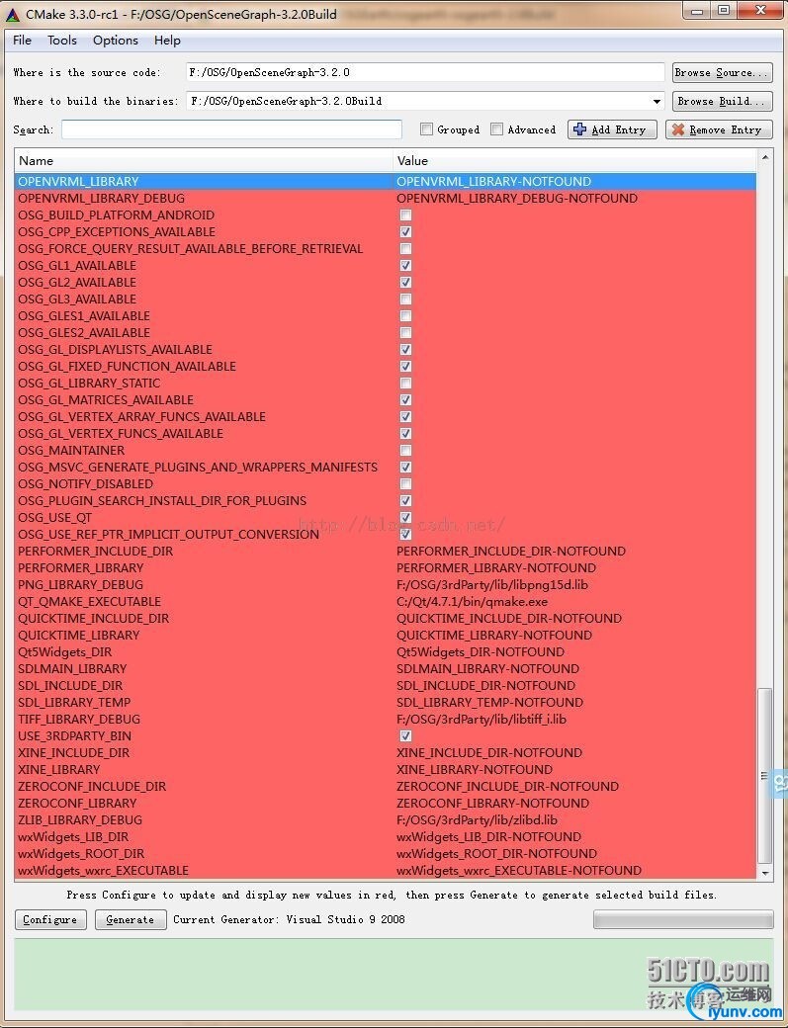Viewport: 788px width, 1028px height.
Task: Select ZEROCONF_INCLUDE_DIR entry
Action: (x=92, y=786)
